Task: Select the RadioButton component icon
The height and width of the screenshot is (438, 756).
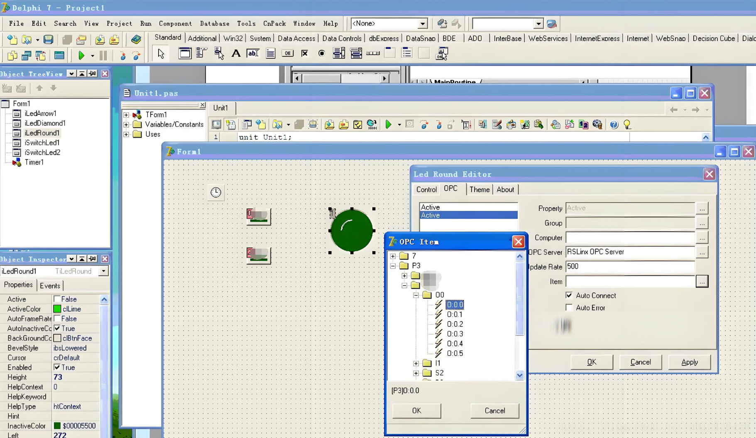Action: coord(321,53)
